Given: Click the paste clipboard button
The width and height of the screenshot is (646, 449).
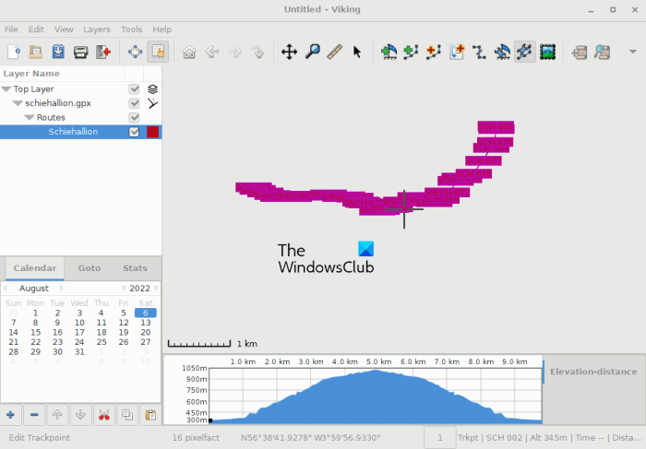Looking at the screenshot, I should (x=150, y=415).
